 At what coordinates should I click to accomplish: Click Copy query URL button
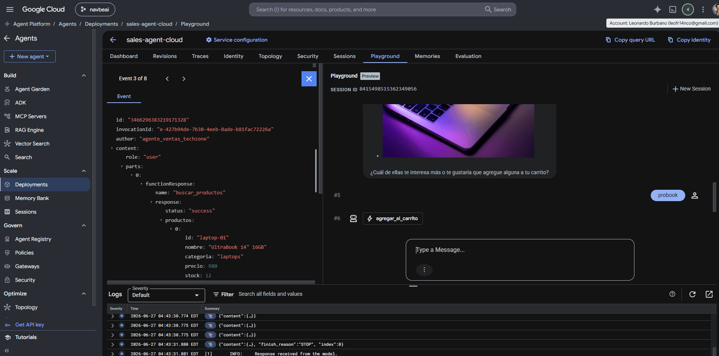pos(630,40)
